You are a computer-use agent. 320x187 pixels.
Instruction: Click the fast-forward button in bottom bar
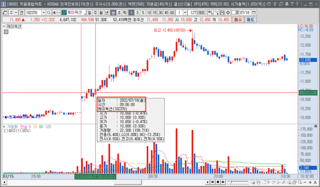click(x=223, y=182)
